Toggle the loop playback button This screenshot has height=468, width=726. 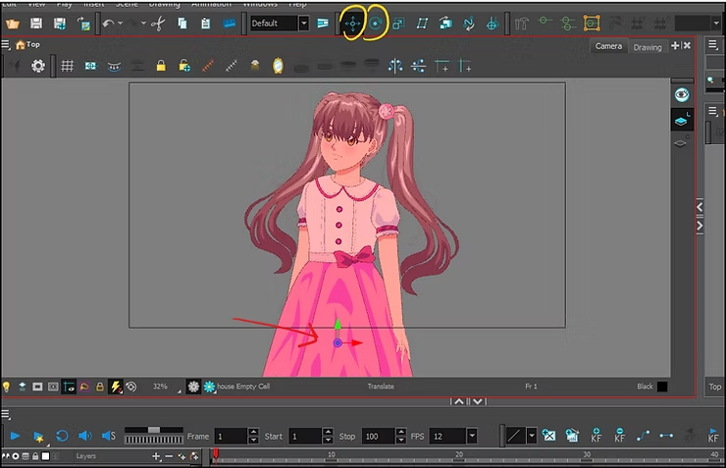(62, 436)
